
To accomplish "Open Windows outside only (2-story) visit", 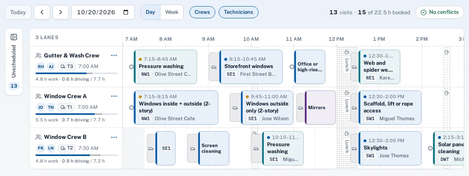I will pyautogui.click(x=267, y=108).
